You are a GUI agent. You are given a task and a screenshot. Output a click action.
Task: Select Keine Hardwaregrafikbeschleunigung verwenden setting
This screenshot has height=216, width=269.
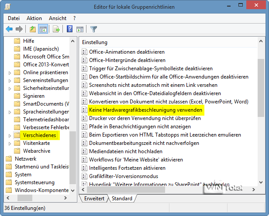[x=145, y=110]
